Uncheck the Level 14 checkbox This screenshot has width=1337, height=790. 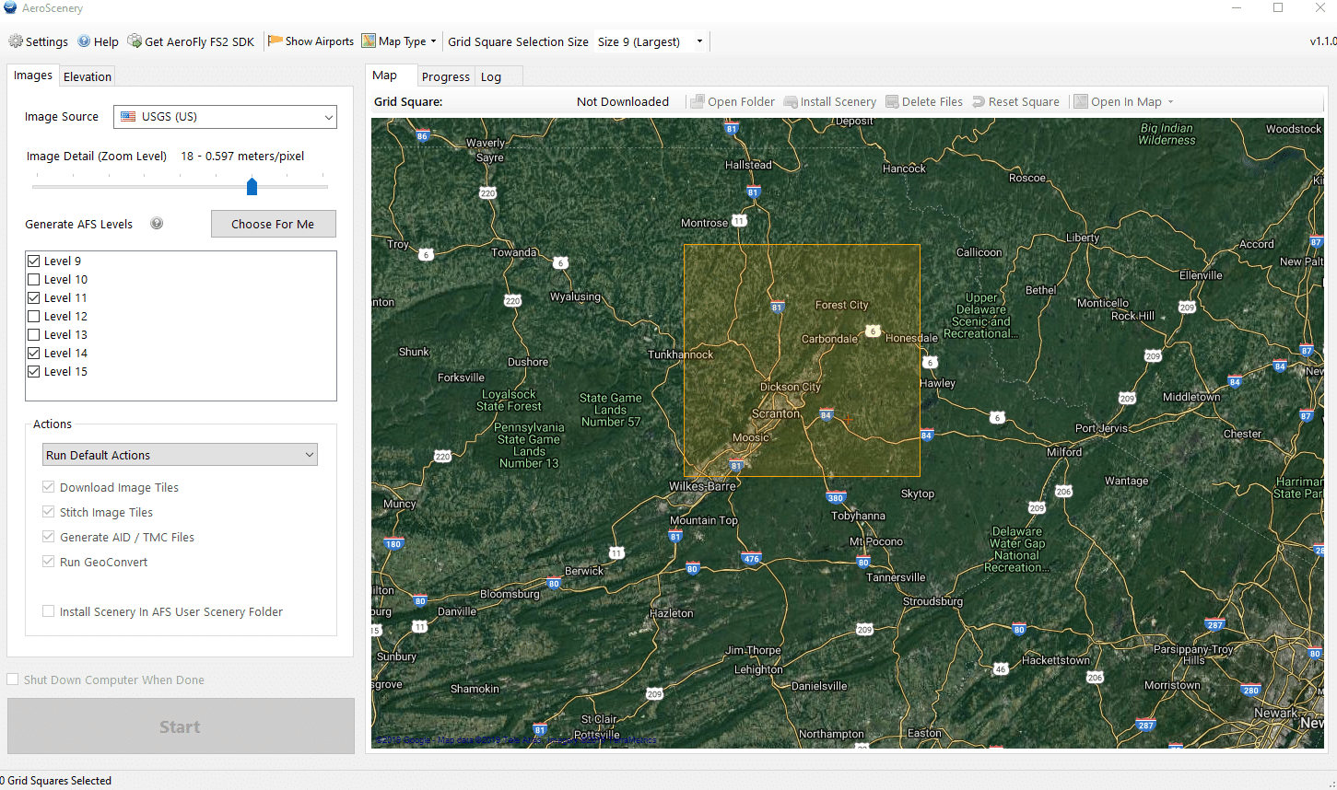click(x=34, y=354)
